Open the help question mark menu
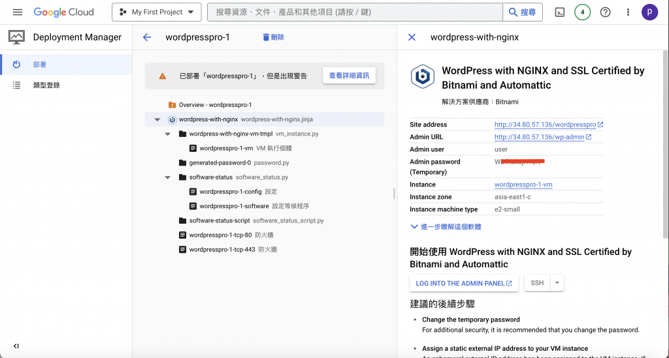Image resolution: width=669 pixels, height=358 pixels. 606,12
